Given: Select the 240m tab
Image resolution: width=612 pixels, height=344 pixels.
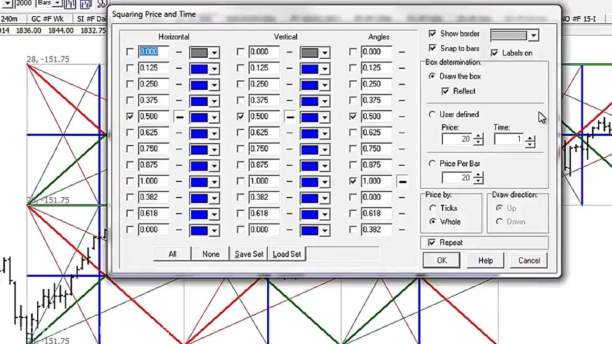Looking at the screenshot, I should [x=11, y=19].
